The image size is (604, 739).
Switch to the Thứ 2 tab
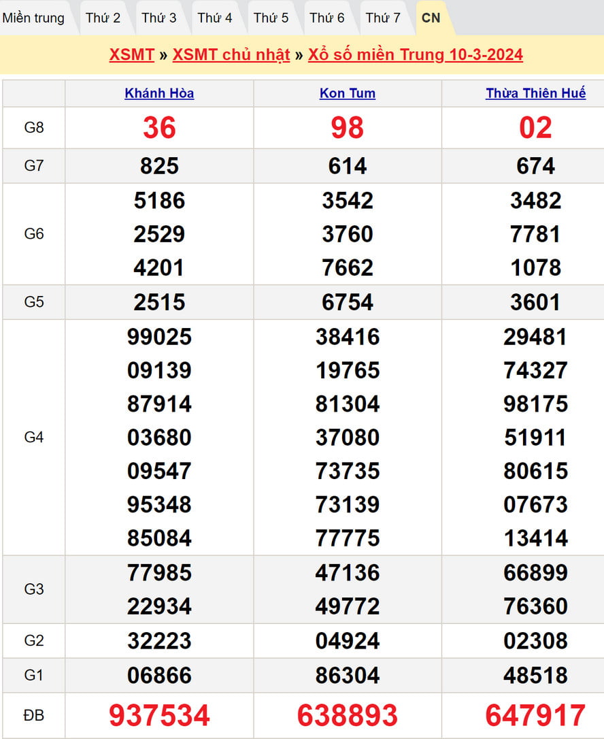click(x=103, y=18)
